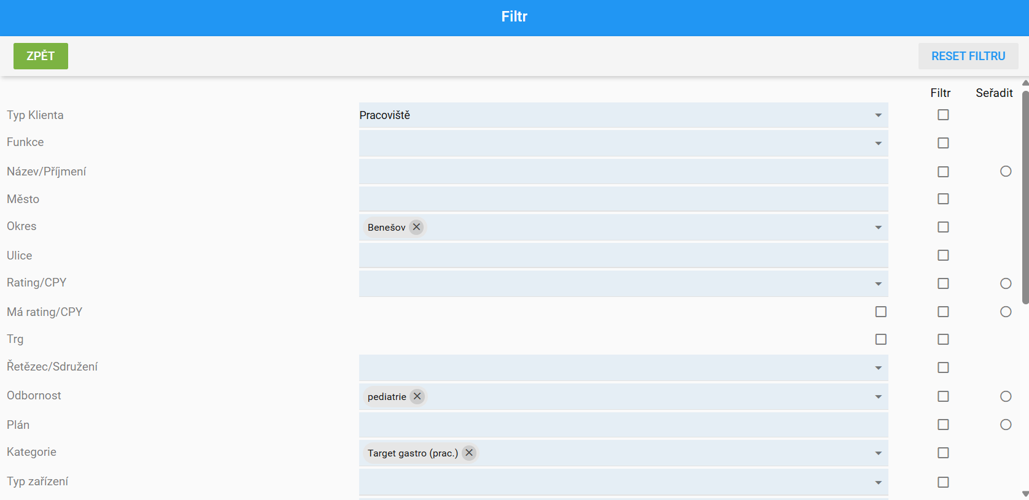Check the Filtr box for Město
The height and width of the screenshot is (500, 1029).
[943, 199]
